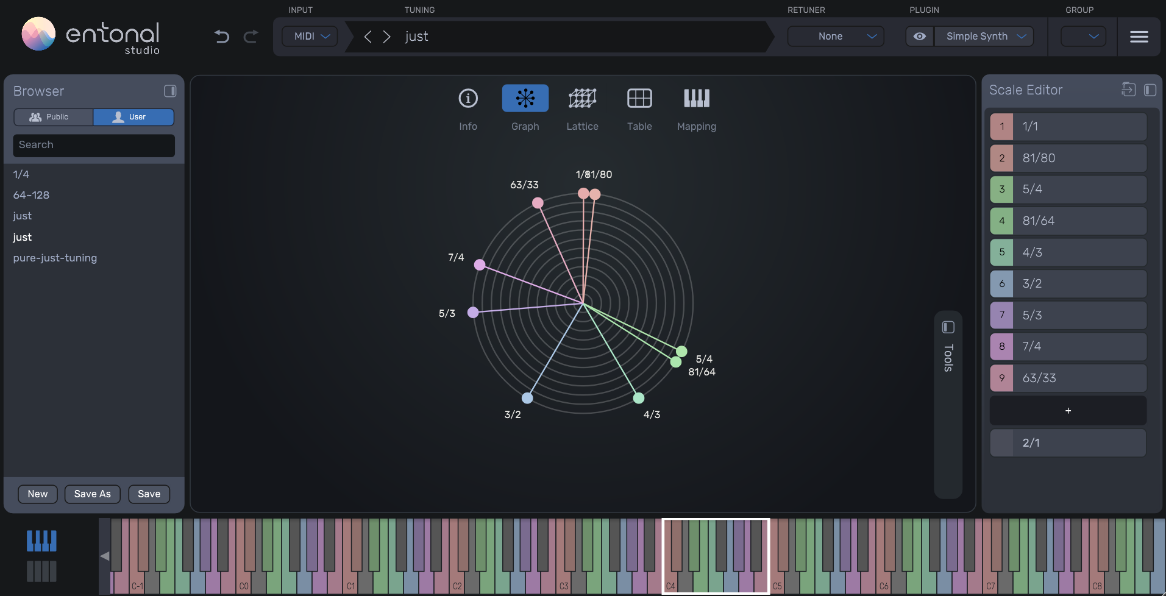Switch to the Graph view icon

click(x=524, y=98)
